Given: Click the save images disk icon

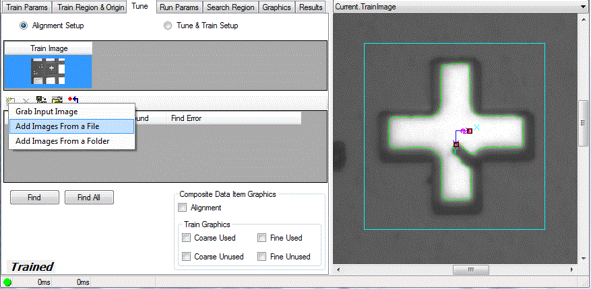Looking at the screenshot, I should pos(41,100).
